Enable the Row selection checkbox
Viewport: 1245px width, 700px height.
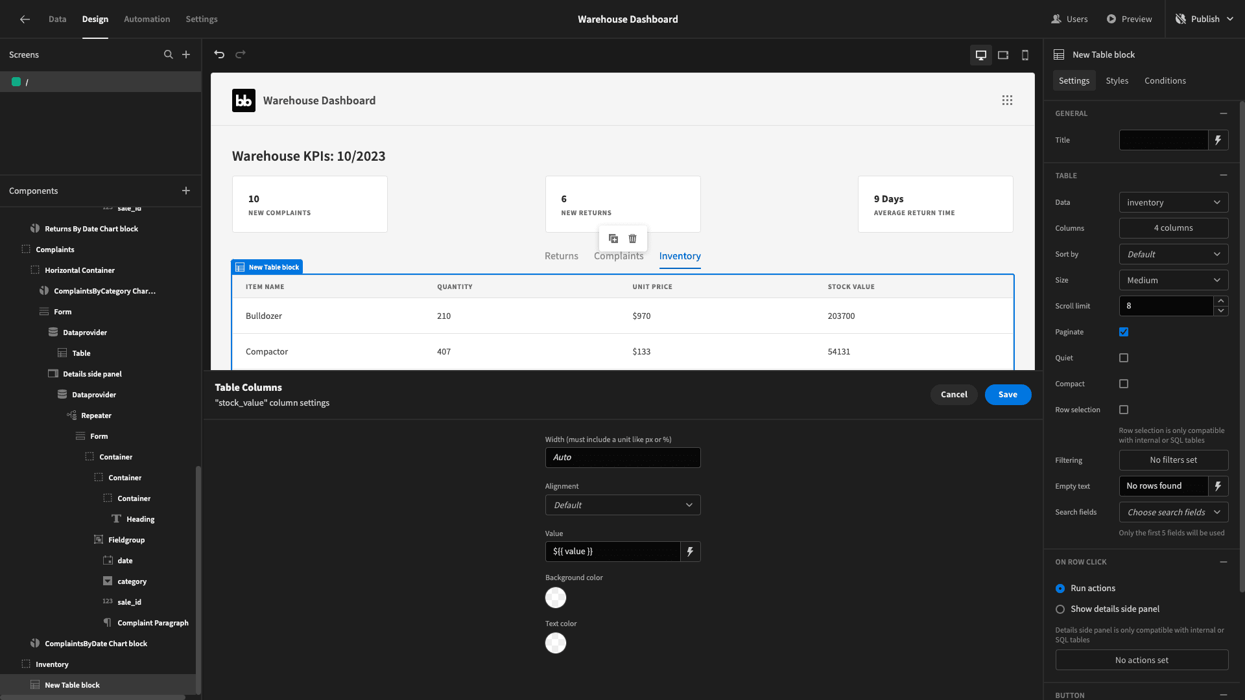1124,410
